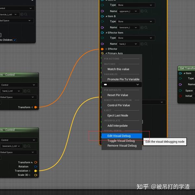Choose 'Control Pin Value'
Viewport: 195px width, 195px height.
122,105
